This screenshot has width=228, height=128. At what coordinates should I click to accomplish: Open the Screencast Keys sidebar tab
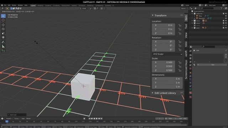186,70
